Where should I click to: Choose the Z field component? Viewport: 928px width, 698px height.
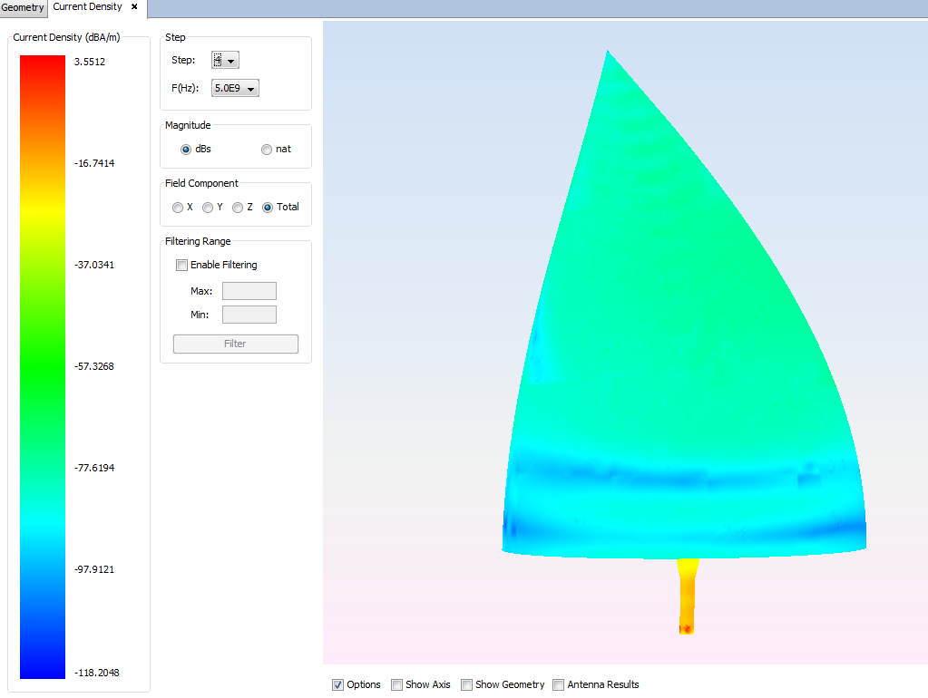(x=238, y=208)
